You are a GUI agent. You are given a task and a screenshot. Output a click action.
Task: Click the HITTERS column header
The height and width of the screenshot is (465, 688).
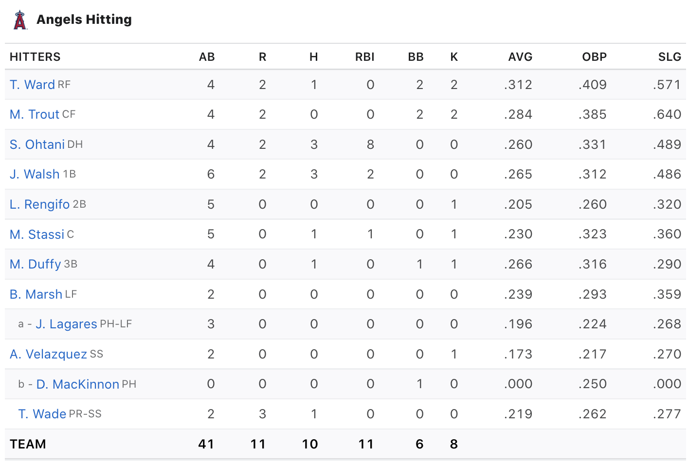35,57
